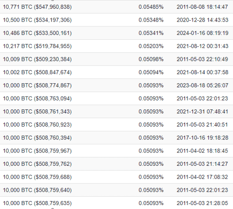Click the timestamp 2011-04-02 17:08:32
This screenshot has height=209, width=233.
point(202,177)
